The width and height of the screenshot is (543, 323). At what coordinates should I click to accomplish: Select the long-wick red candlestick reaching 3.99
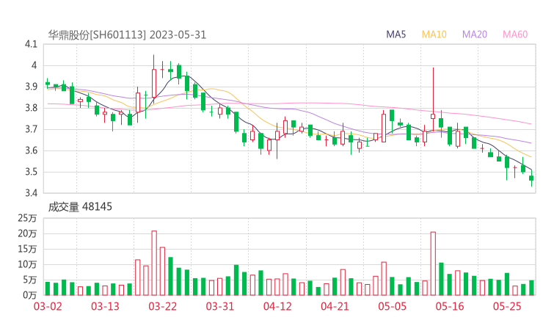(433, 99)
